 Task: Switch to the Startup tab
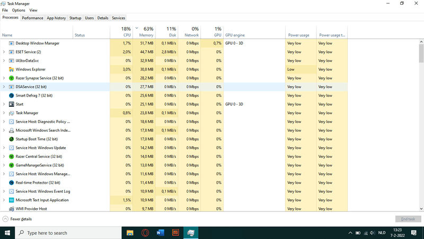tap(75, 18)
